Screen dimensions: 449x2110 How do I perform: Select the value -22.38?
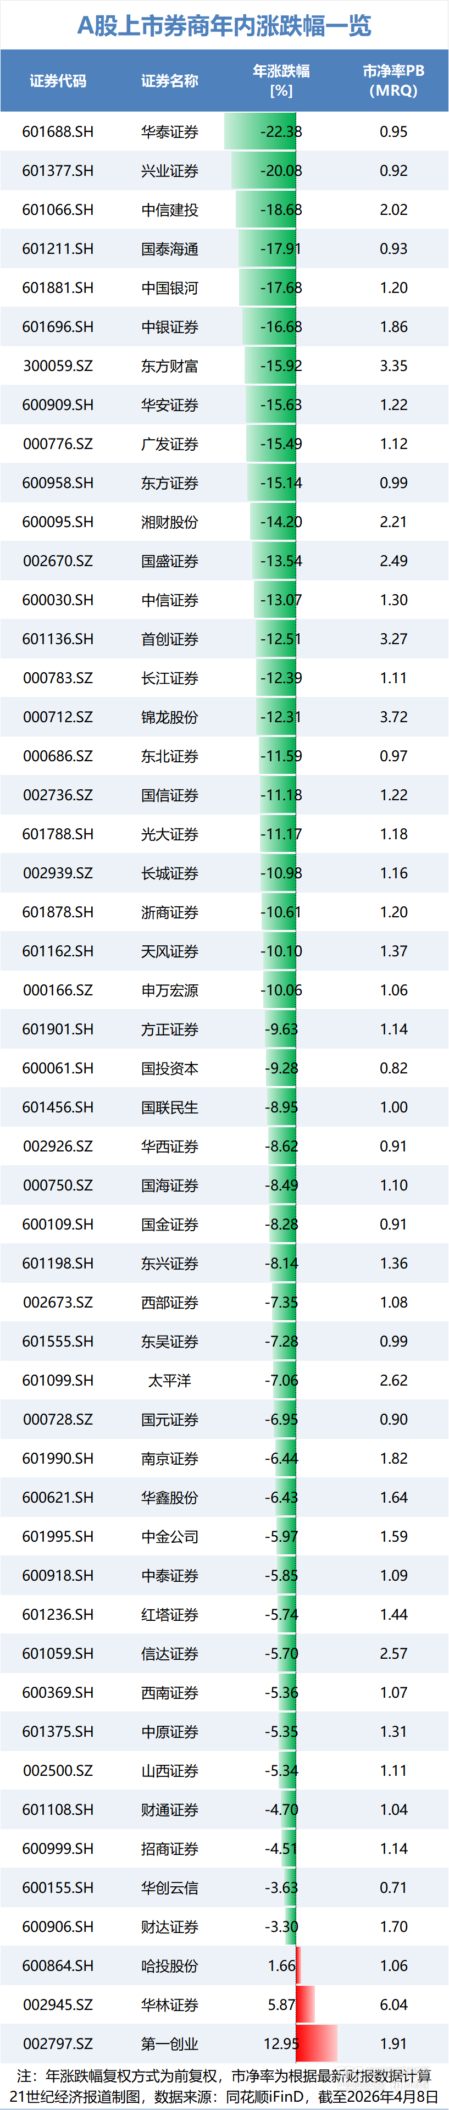pyautogui.click(x=281, y=132)
